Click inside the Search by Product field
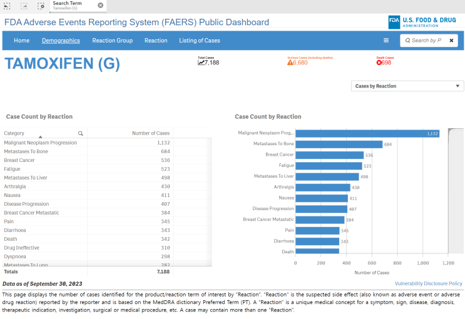Image resolution: width=465 pixels, height=319 pixels. 429,41
